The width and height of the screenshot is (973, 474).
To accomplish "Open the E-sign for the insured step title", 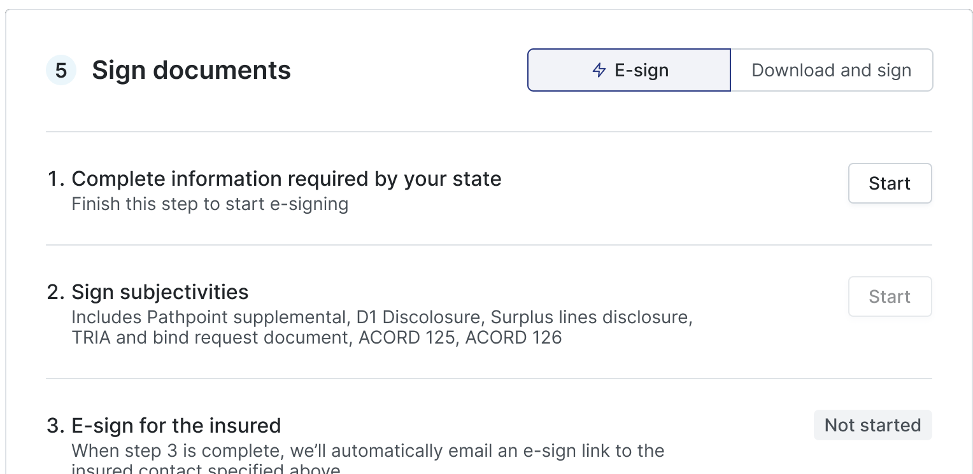I will pyautogui.click(x=176, y=425).
